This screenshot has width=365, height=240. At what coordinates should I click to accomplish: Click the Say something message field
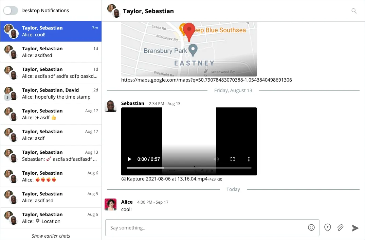click(204, 227)
